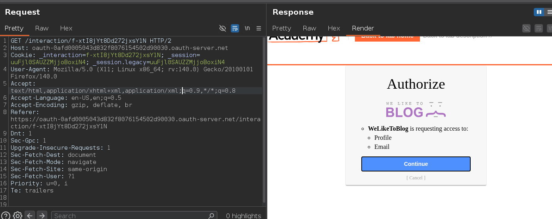Toggle non-printable characters in Request panel

(x=222, y=28)
